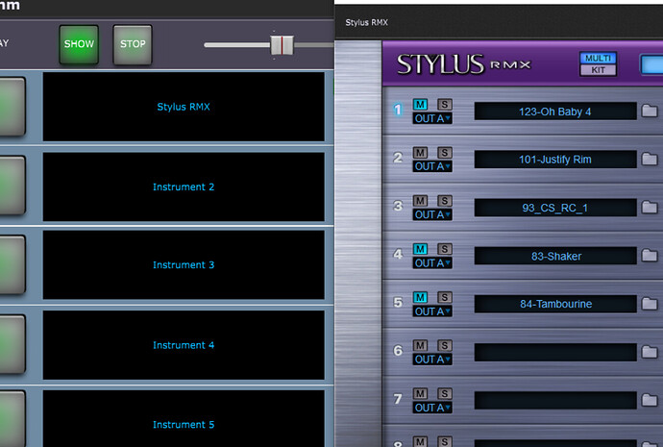Open OUT A output menu for part 7
Screen dimensions: 663x447
[x=432, y=408]
